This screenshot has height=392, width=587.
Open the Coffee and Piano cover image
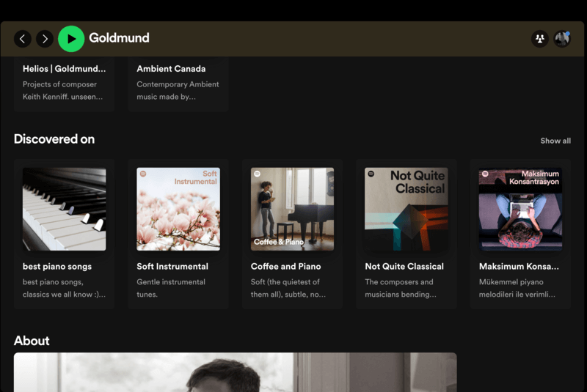click(292, 209)
